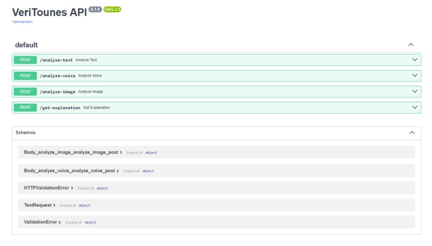Click Expand all for TextRequest
Image resolution: width=432 pixels, height=246 pixels.
(x=68, y=205)
